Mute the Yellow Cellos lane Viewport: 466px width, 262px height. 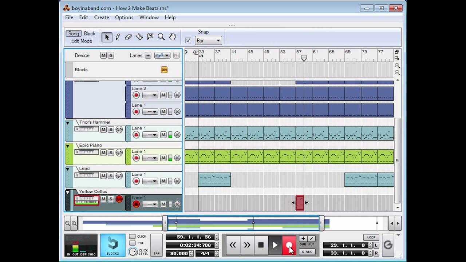[163, 204]
